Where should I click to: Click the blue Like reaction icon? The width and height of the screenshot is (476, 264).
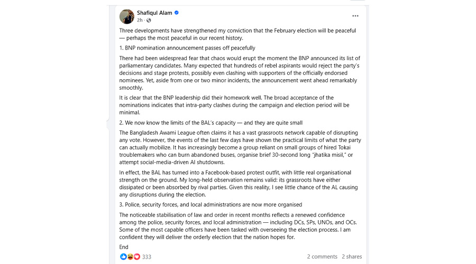[124, 257]
